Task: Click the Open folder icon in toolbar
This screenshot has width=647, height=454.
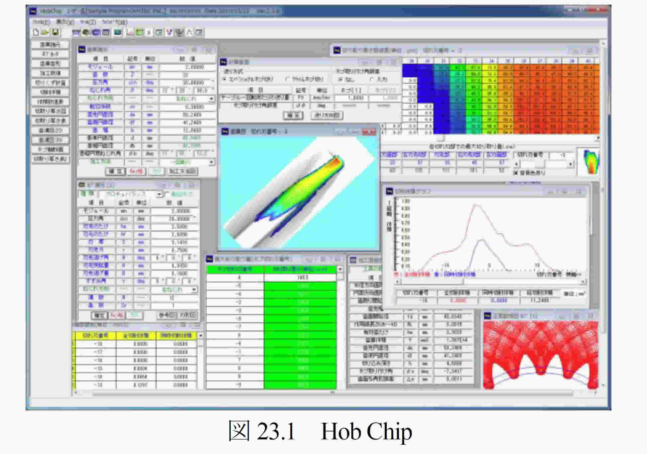Action: 45,32
